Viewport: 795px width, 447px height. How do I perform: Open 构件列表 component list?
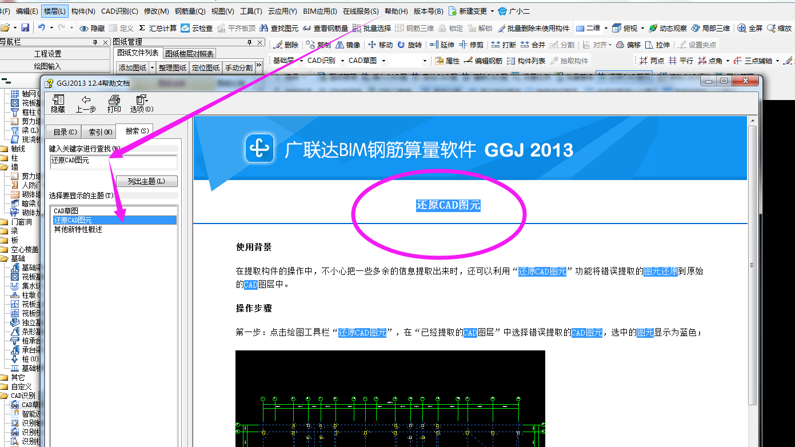(526, 61)
